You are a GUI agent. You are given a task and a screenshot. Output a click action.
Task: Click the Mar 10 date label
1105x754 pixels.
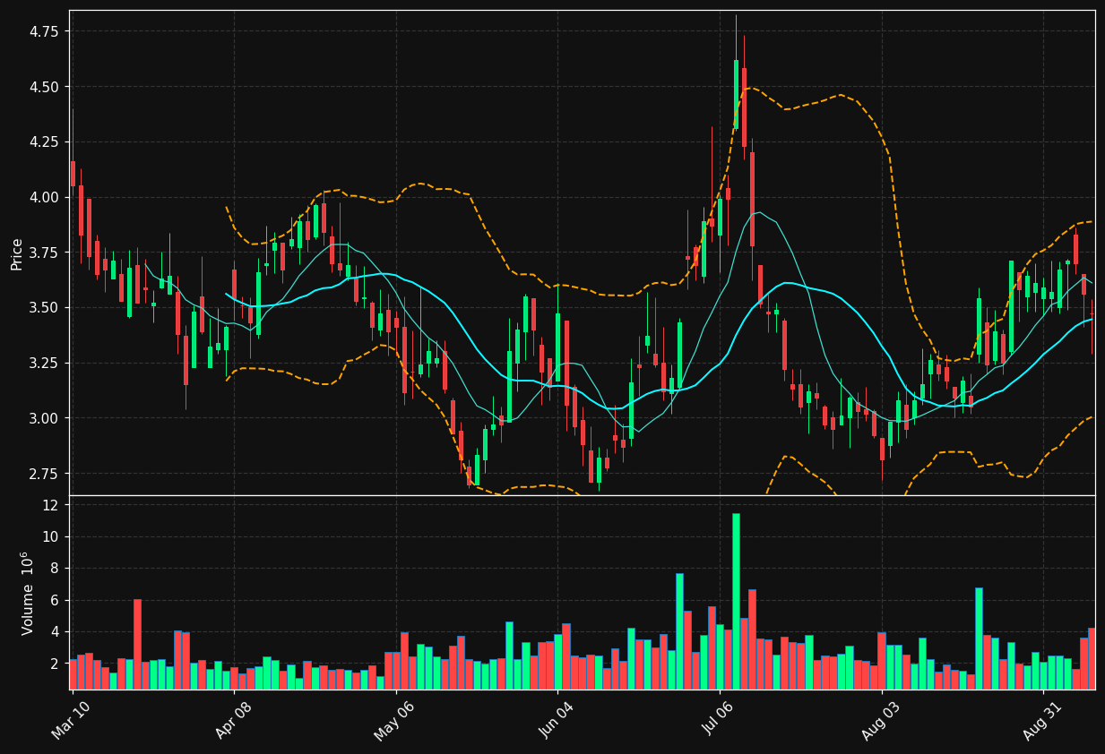click(x=71, y=720)
